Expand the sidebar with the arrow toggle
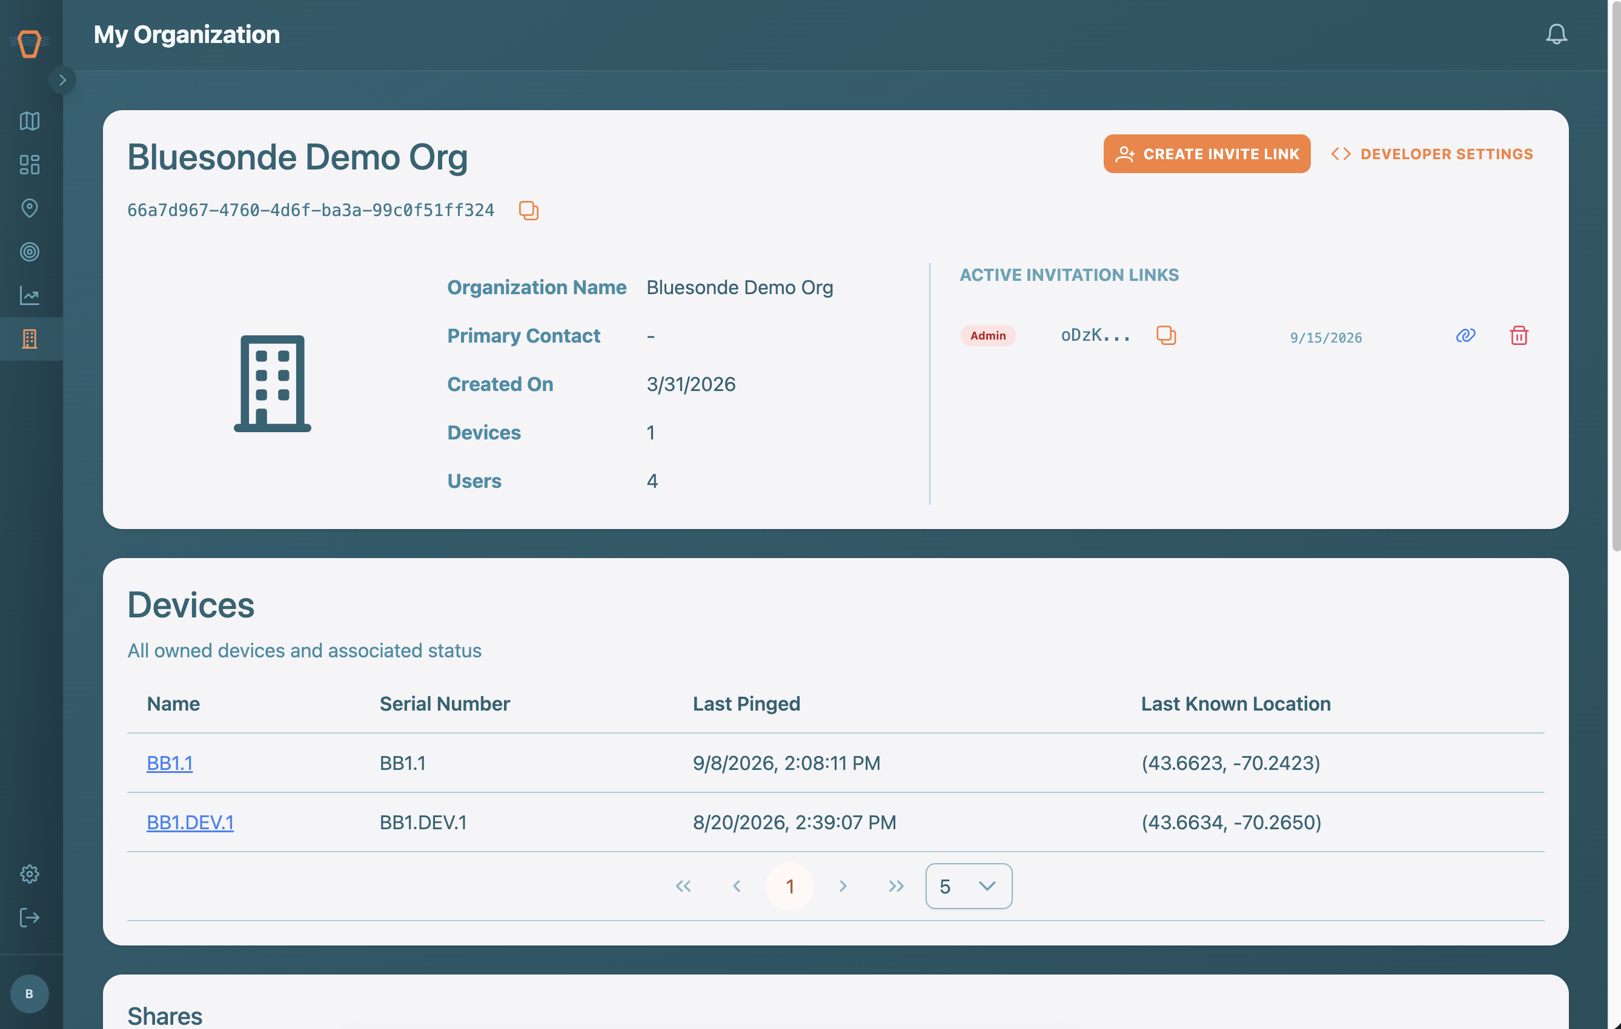This screenshot has width=1621, height=1029. 62,80
